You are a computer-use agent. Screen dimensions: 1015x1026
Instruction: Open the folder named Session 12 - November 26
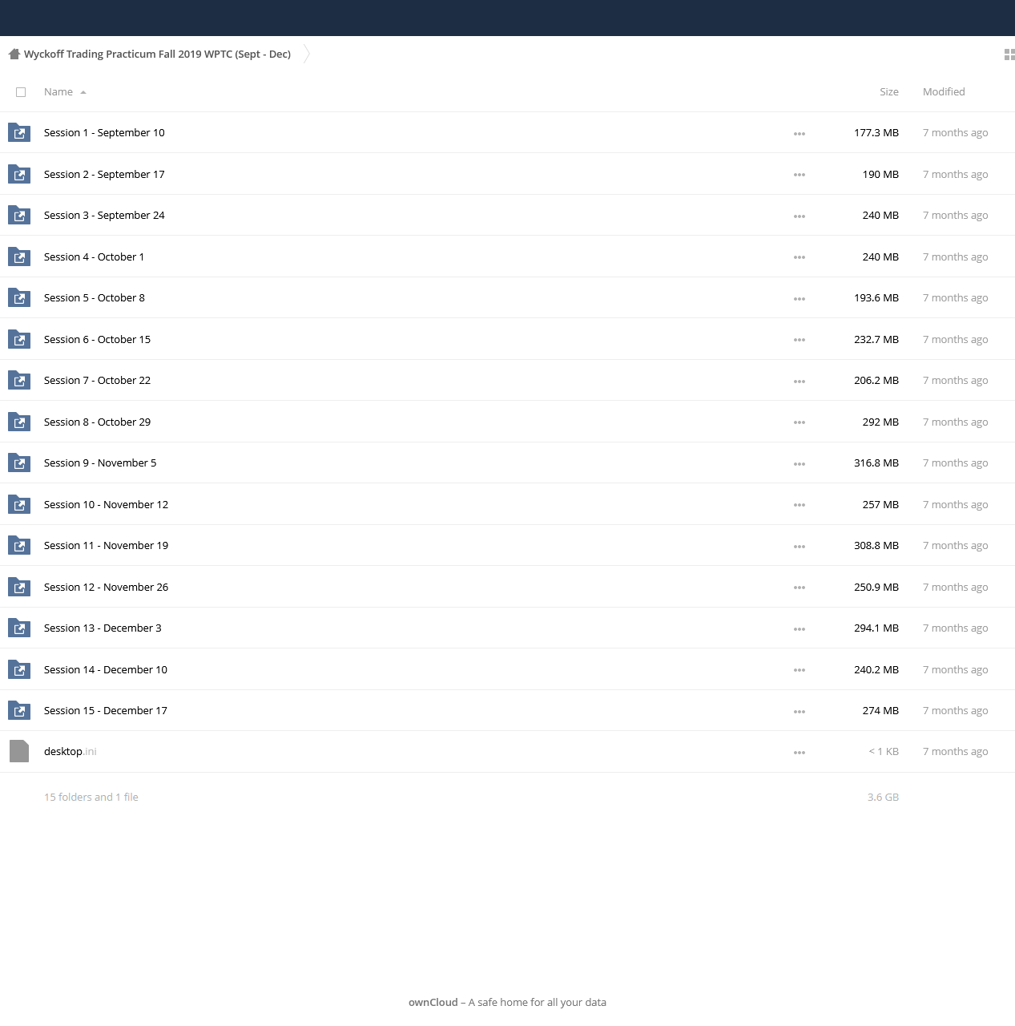tap(106, 587)
